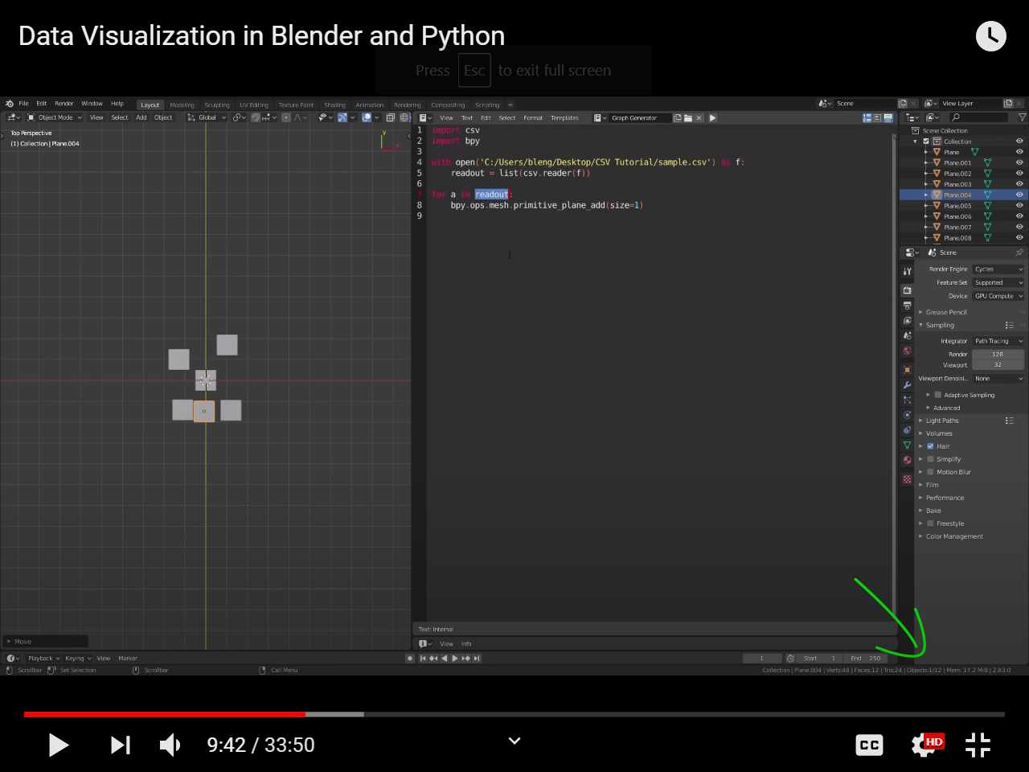Open the Global transform orientation dropdown
The width and height of the screenshot is (1029, 772).
coord(207,117)
